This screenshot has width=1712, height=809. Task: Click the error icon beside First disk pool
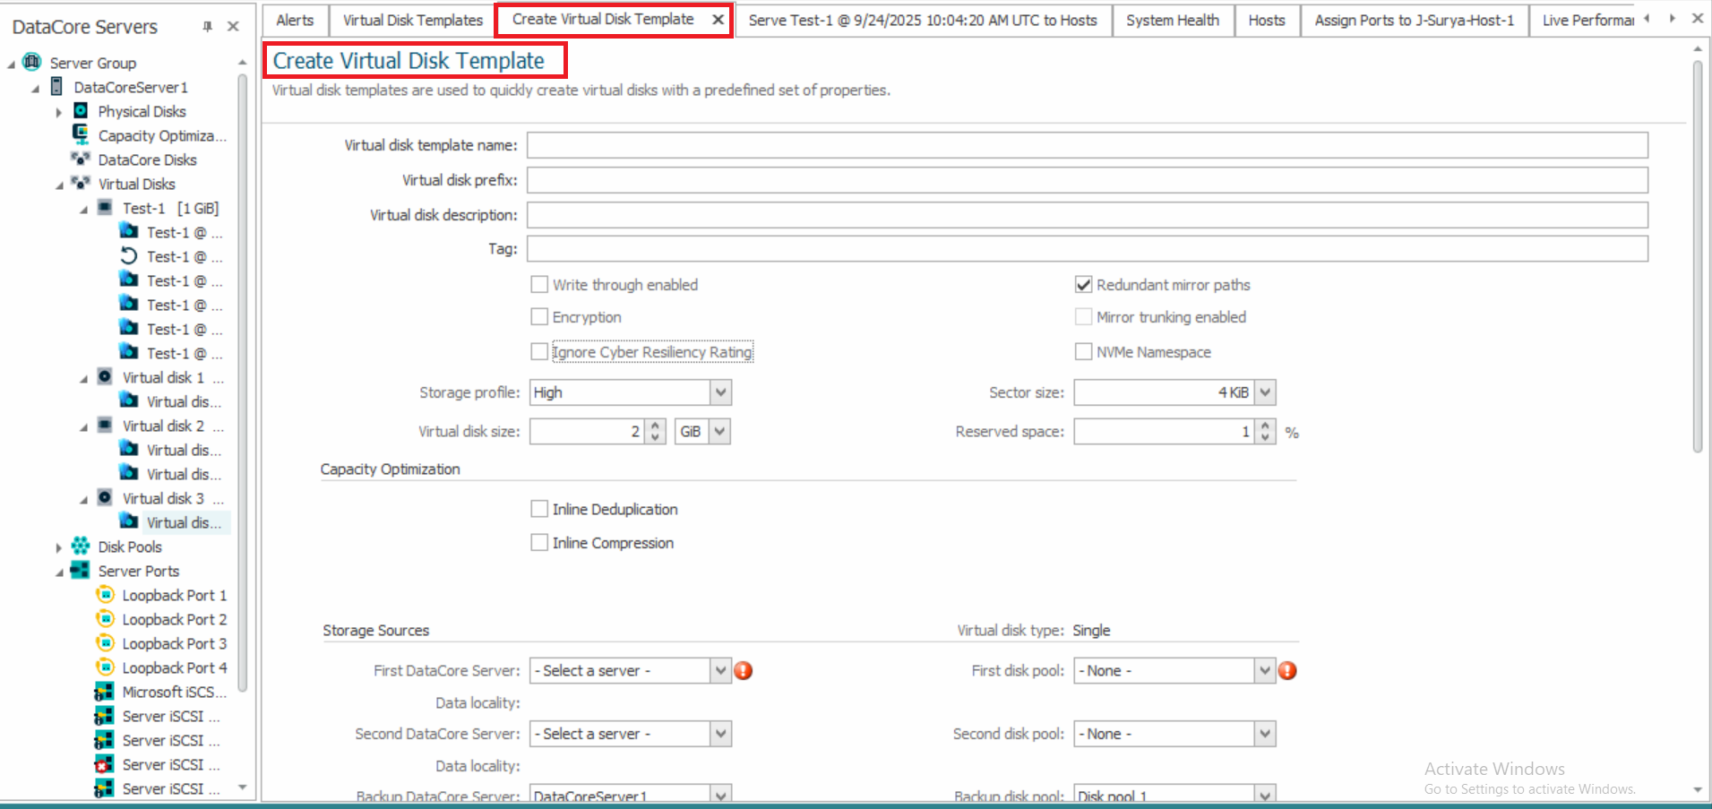(x=1287, y=670)
